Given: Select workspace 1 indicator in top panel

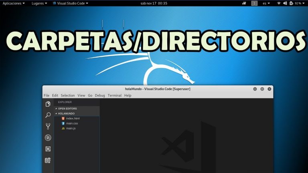Looking at the screenshot, I should pyautogui.click(x=254, y=3).
